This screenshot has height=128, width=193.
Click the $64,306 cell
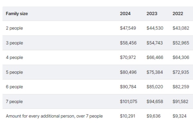[181, 58]
